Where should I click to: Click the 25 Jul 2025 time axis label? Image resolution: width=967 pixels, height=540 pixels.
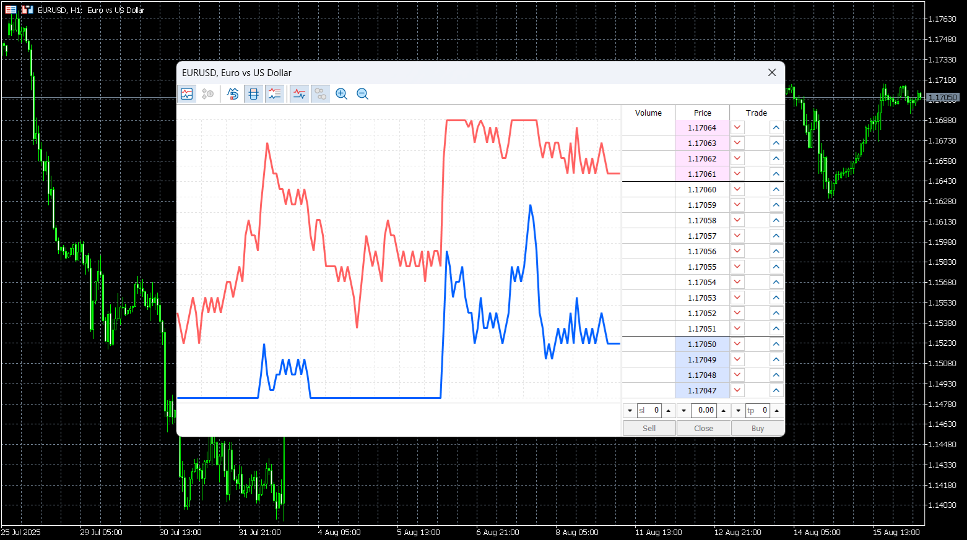click(20, 532)
